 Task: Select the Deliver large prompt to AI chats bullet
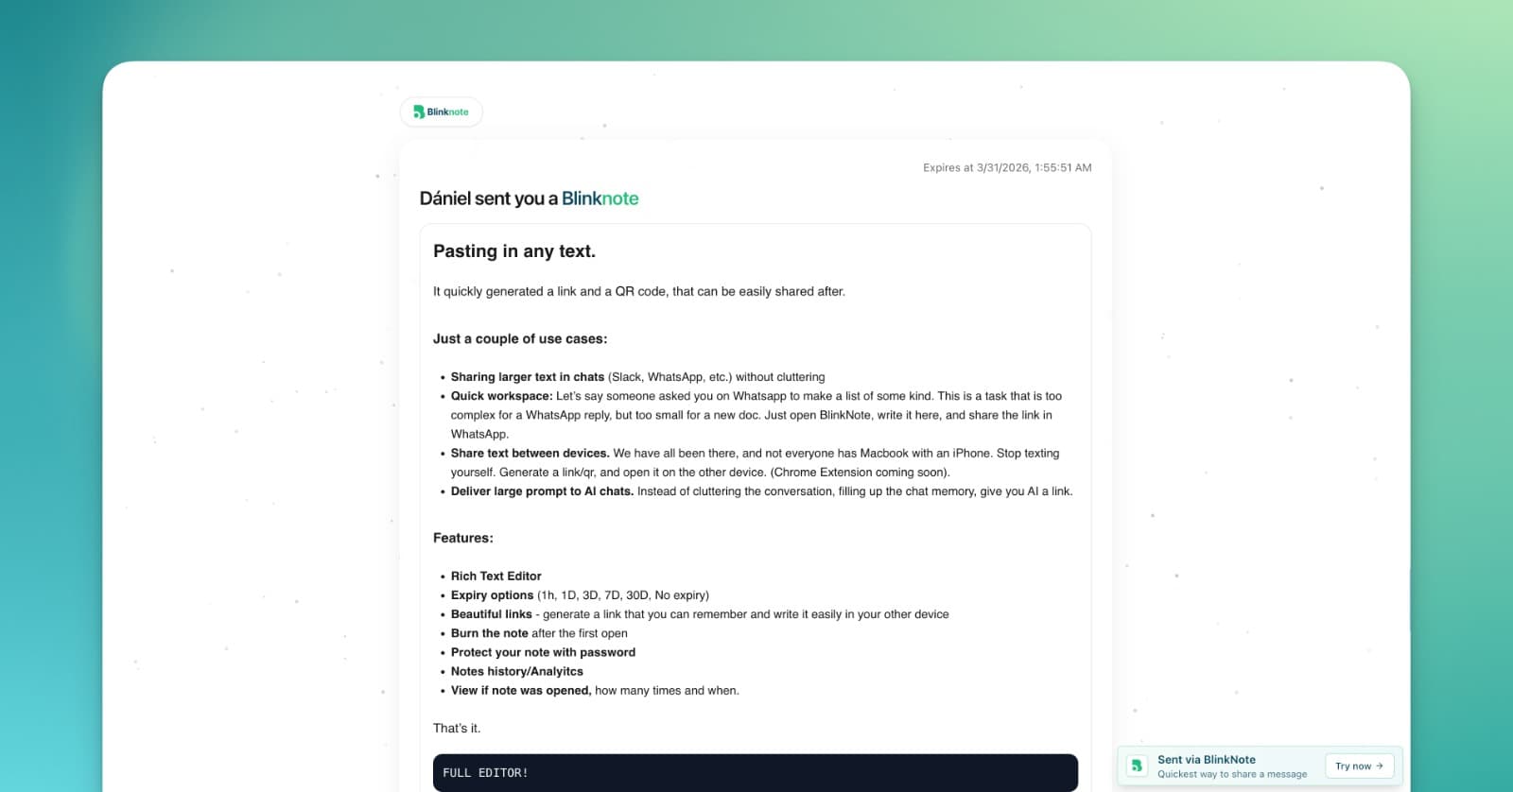(x=541, y=491)
